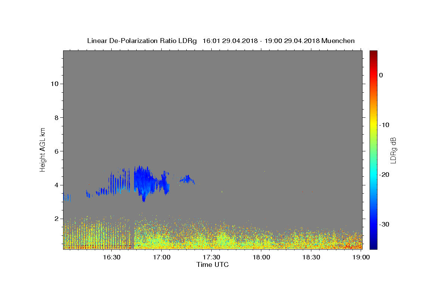Click the '19:00' time axis label
This screenshot has height=299, width=448.
click(x=361, y=257)
